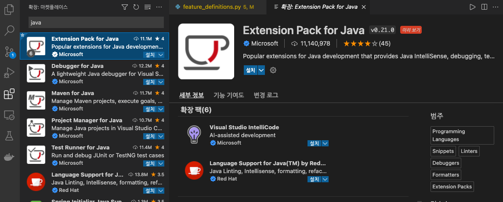This screenshot has width=503, height=202.
Task: Click the Debuggers category tag
Action: coord(445,163)
